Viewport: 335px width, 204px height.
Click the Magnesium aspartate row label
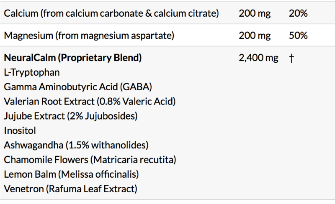pyautogui.click(x=89, y=36)
